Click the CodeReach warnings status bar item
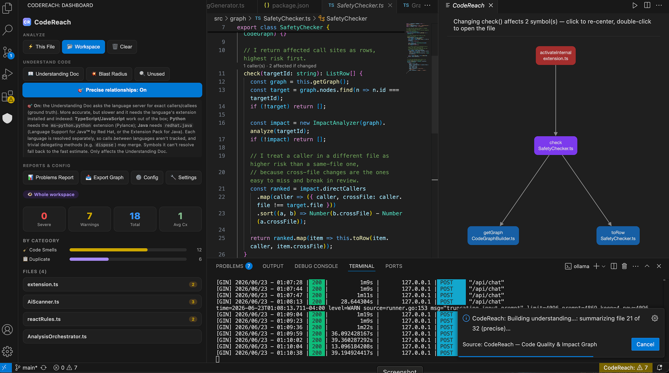Image resolution: width=669 pixels, height=373 pixels. coord(625,368)
